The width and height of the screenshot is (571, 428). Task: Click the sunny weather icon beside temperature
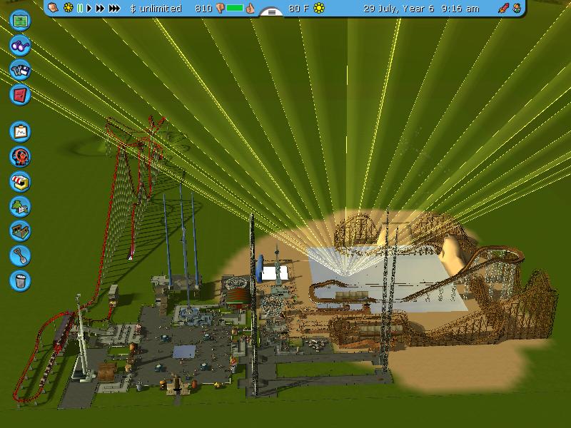tap(319, 8)
